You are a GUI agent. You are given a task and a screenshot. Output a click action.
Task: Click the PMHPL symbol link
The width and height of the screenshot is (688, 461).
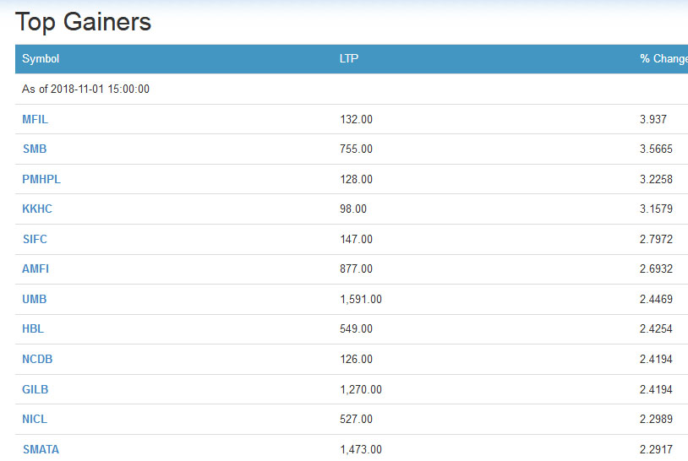pyautogui.click(x=41, y=179)
